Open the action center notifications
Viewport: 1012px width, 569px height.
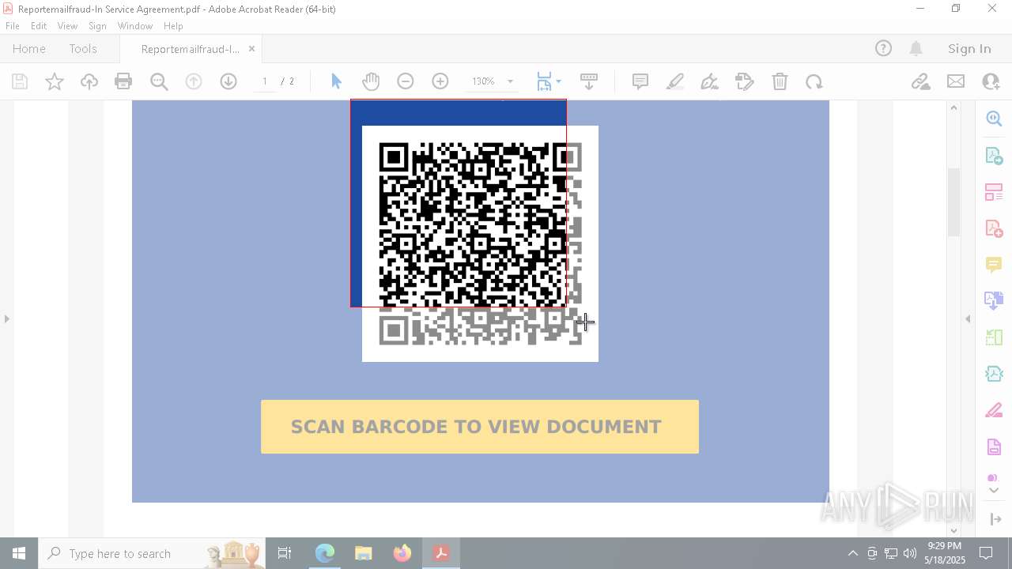coord(987,553)
